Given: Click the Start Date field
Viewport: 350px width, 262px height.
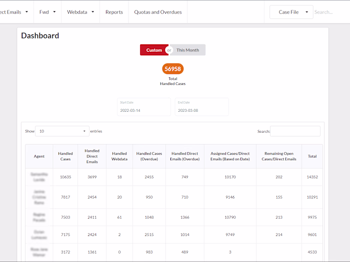Looking at the screenshot, I should click(144, 110).
